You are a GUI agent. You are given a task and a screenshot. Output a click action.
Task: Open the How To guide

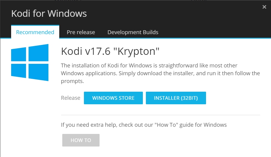tap(81, 140)
